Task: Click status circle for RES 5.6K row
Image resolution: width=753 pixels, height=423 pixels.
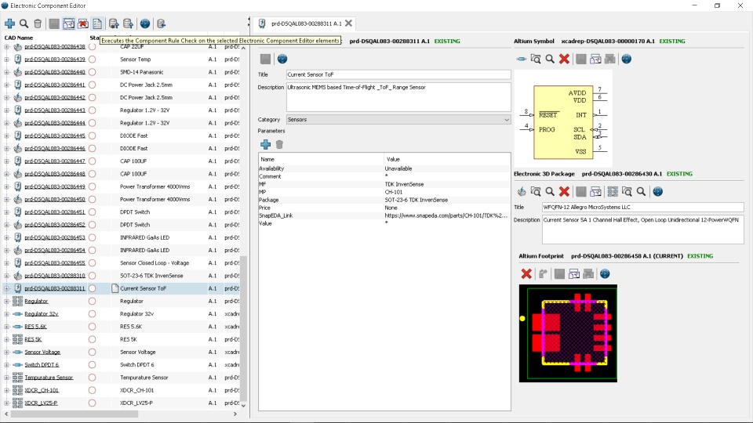Action: (93, 327)
